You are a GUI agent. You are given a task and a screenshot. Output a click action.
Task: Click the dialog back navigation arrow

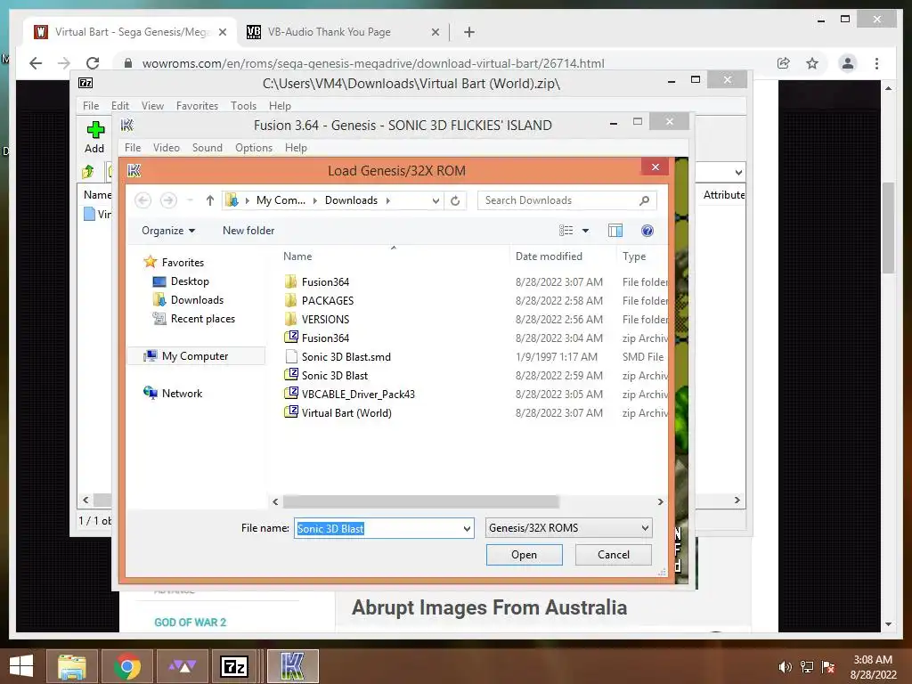(x=143, y=200)
